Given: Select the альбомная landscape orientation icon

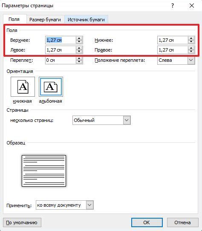Looking at the screenshot, I should click(x=51, y=87).
